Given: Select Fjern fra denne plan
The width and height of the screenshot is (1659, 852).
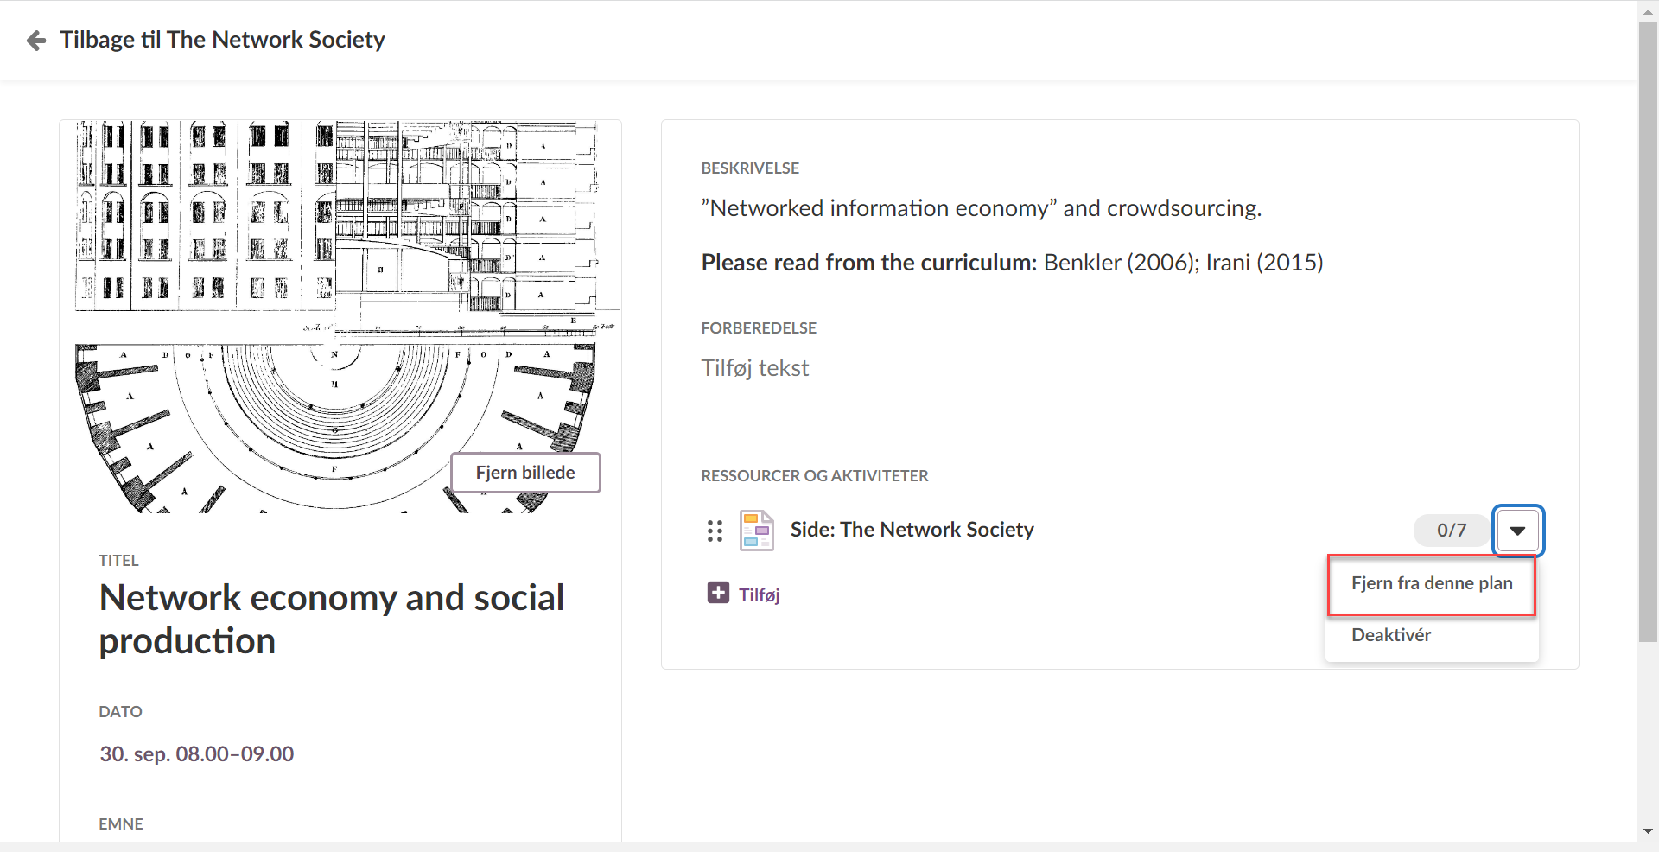Looking at the screenshot, I should [x=1431, y=584].
